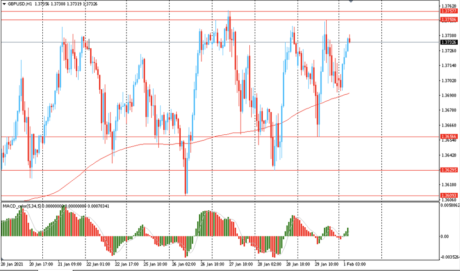
Task: Click the 0.00 level on MACD scale
Action: pyautogui.click(x=444, y=236)
